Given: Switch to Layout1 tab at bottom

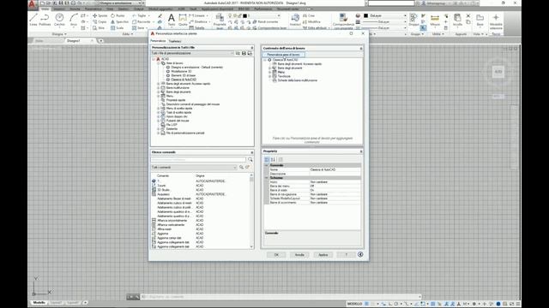Looking at the screenshot, I should (57, 303).
